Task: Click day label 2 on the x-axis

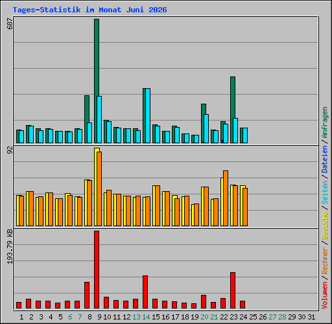Action: coord(31,317)
